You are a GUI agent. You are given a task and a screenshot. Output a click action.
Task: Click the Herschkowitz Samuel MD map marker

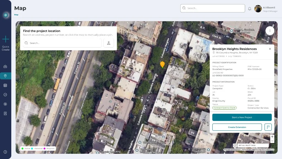point(208,150)
